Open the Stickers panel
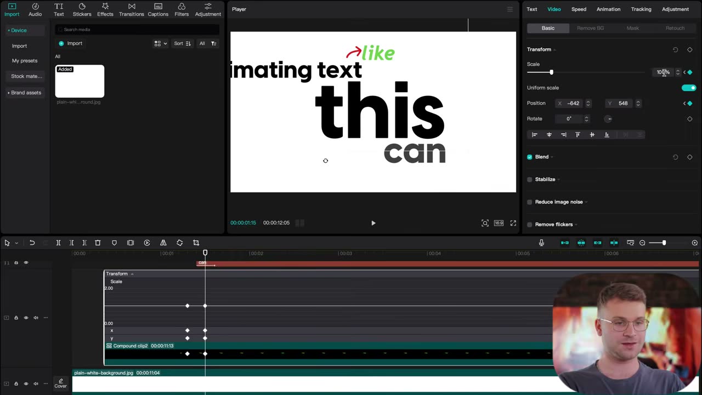 82,9
